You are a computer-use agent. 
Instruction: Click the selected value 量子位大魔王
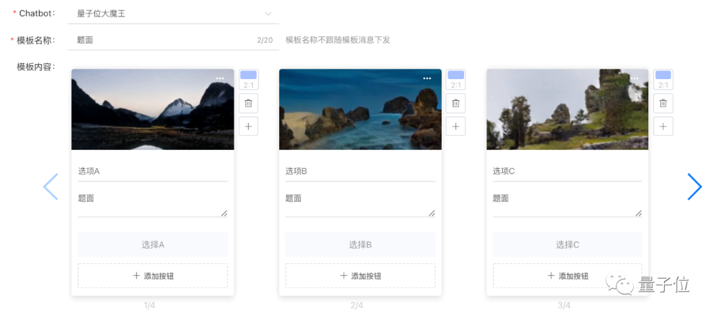(x=101, y=14)
